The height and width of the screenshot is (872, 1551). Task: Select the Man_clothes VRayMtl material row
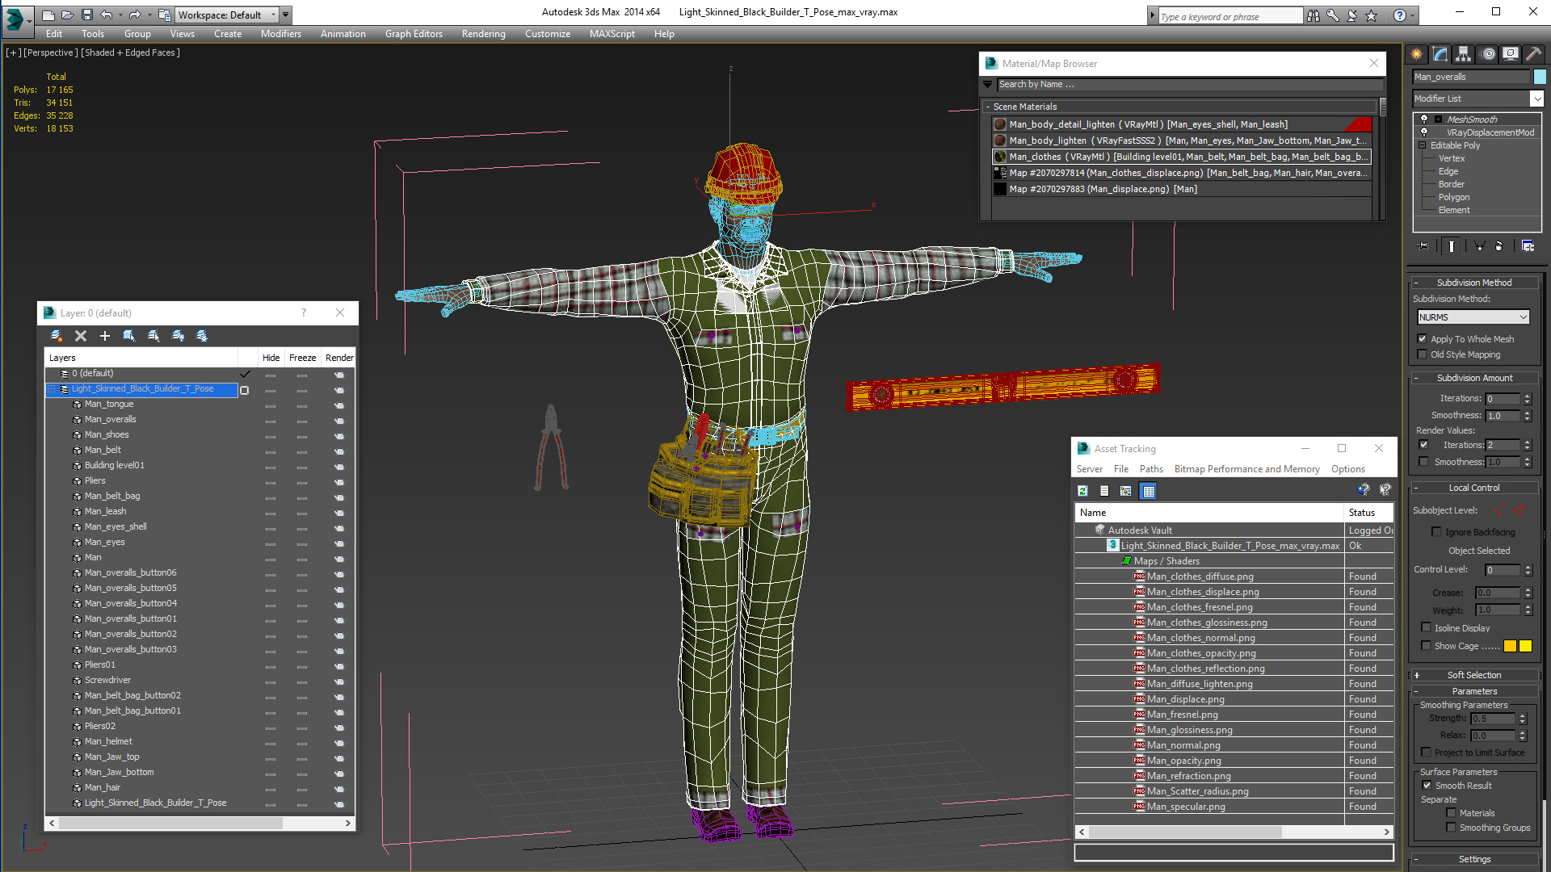[x=1181, y=157]
